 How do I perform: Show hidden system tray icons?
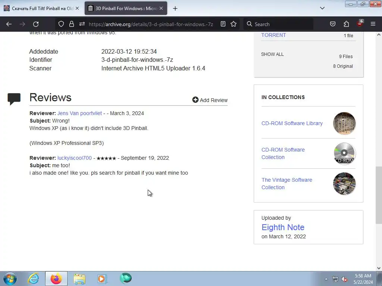click(x=326, y=279)
